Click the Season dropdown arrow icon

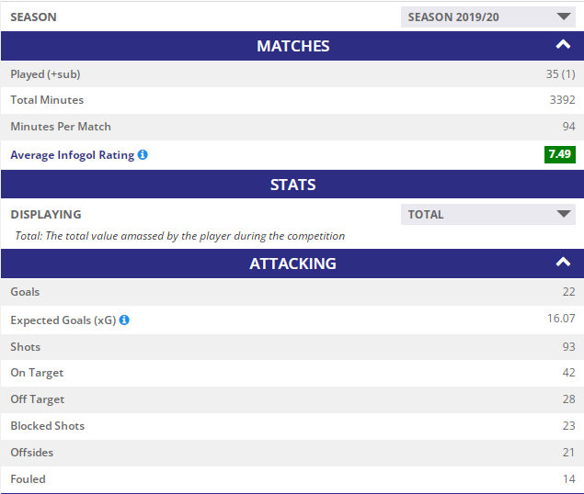tap(564, 17)
